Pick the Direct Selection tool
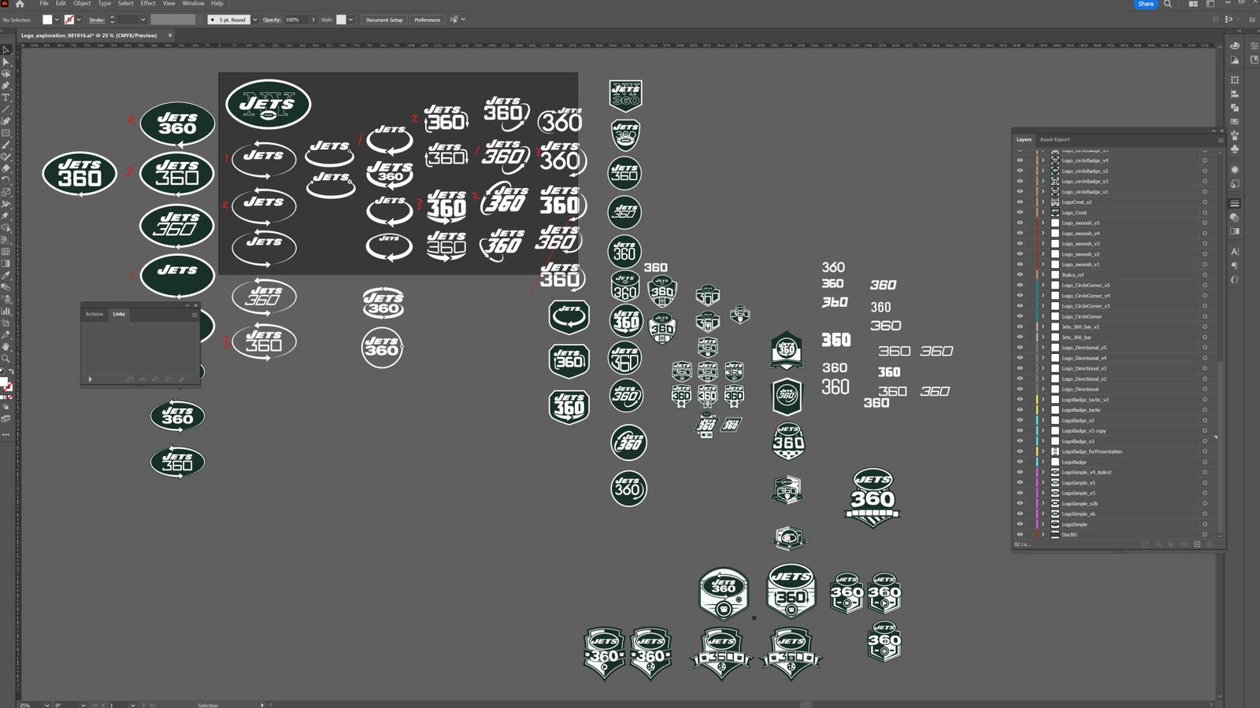Viewport: 1260px width, 708px height. (x=6, y=61)
